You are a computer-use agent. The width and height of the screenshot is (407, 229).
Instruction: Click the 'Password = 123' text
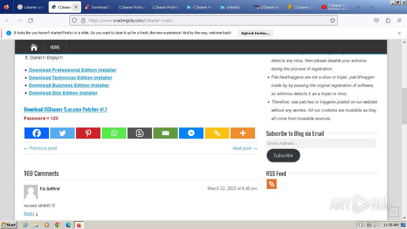[x=41, y=118]
